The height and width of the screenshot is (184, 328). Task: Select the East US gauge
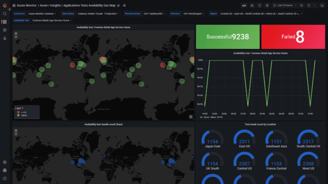[244, 139]
